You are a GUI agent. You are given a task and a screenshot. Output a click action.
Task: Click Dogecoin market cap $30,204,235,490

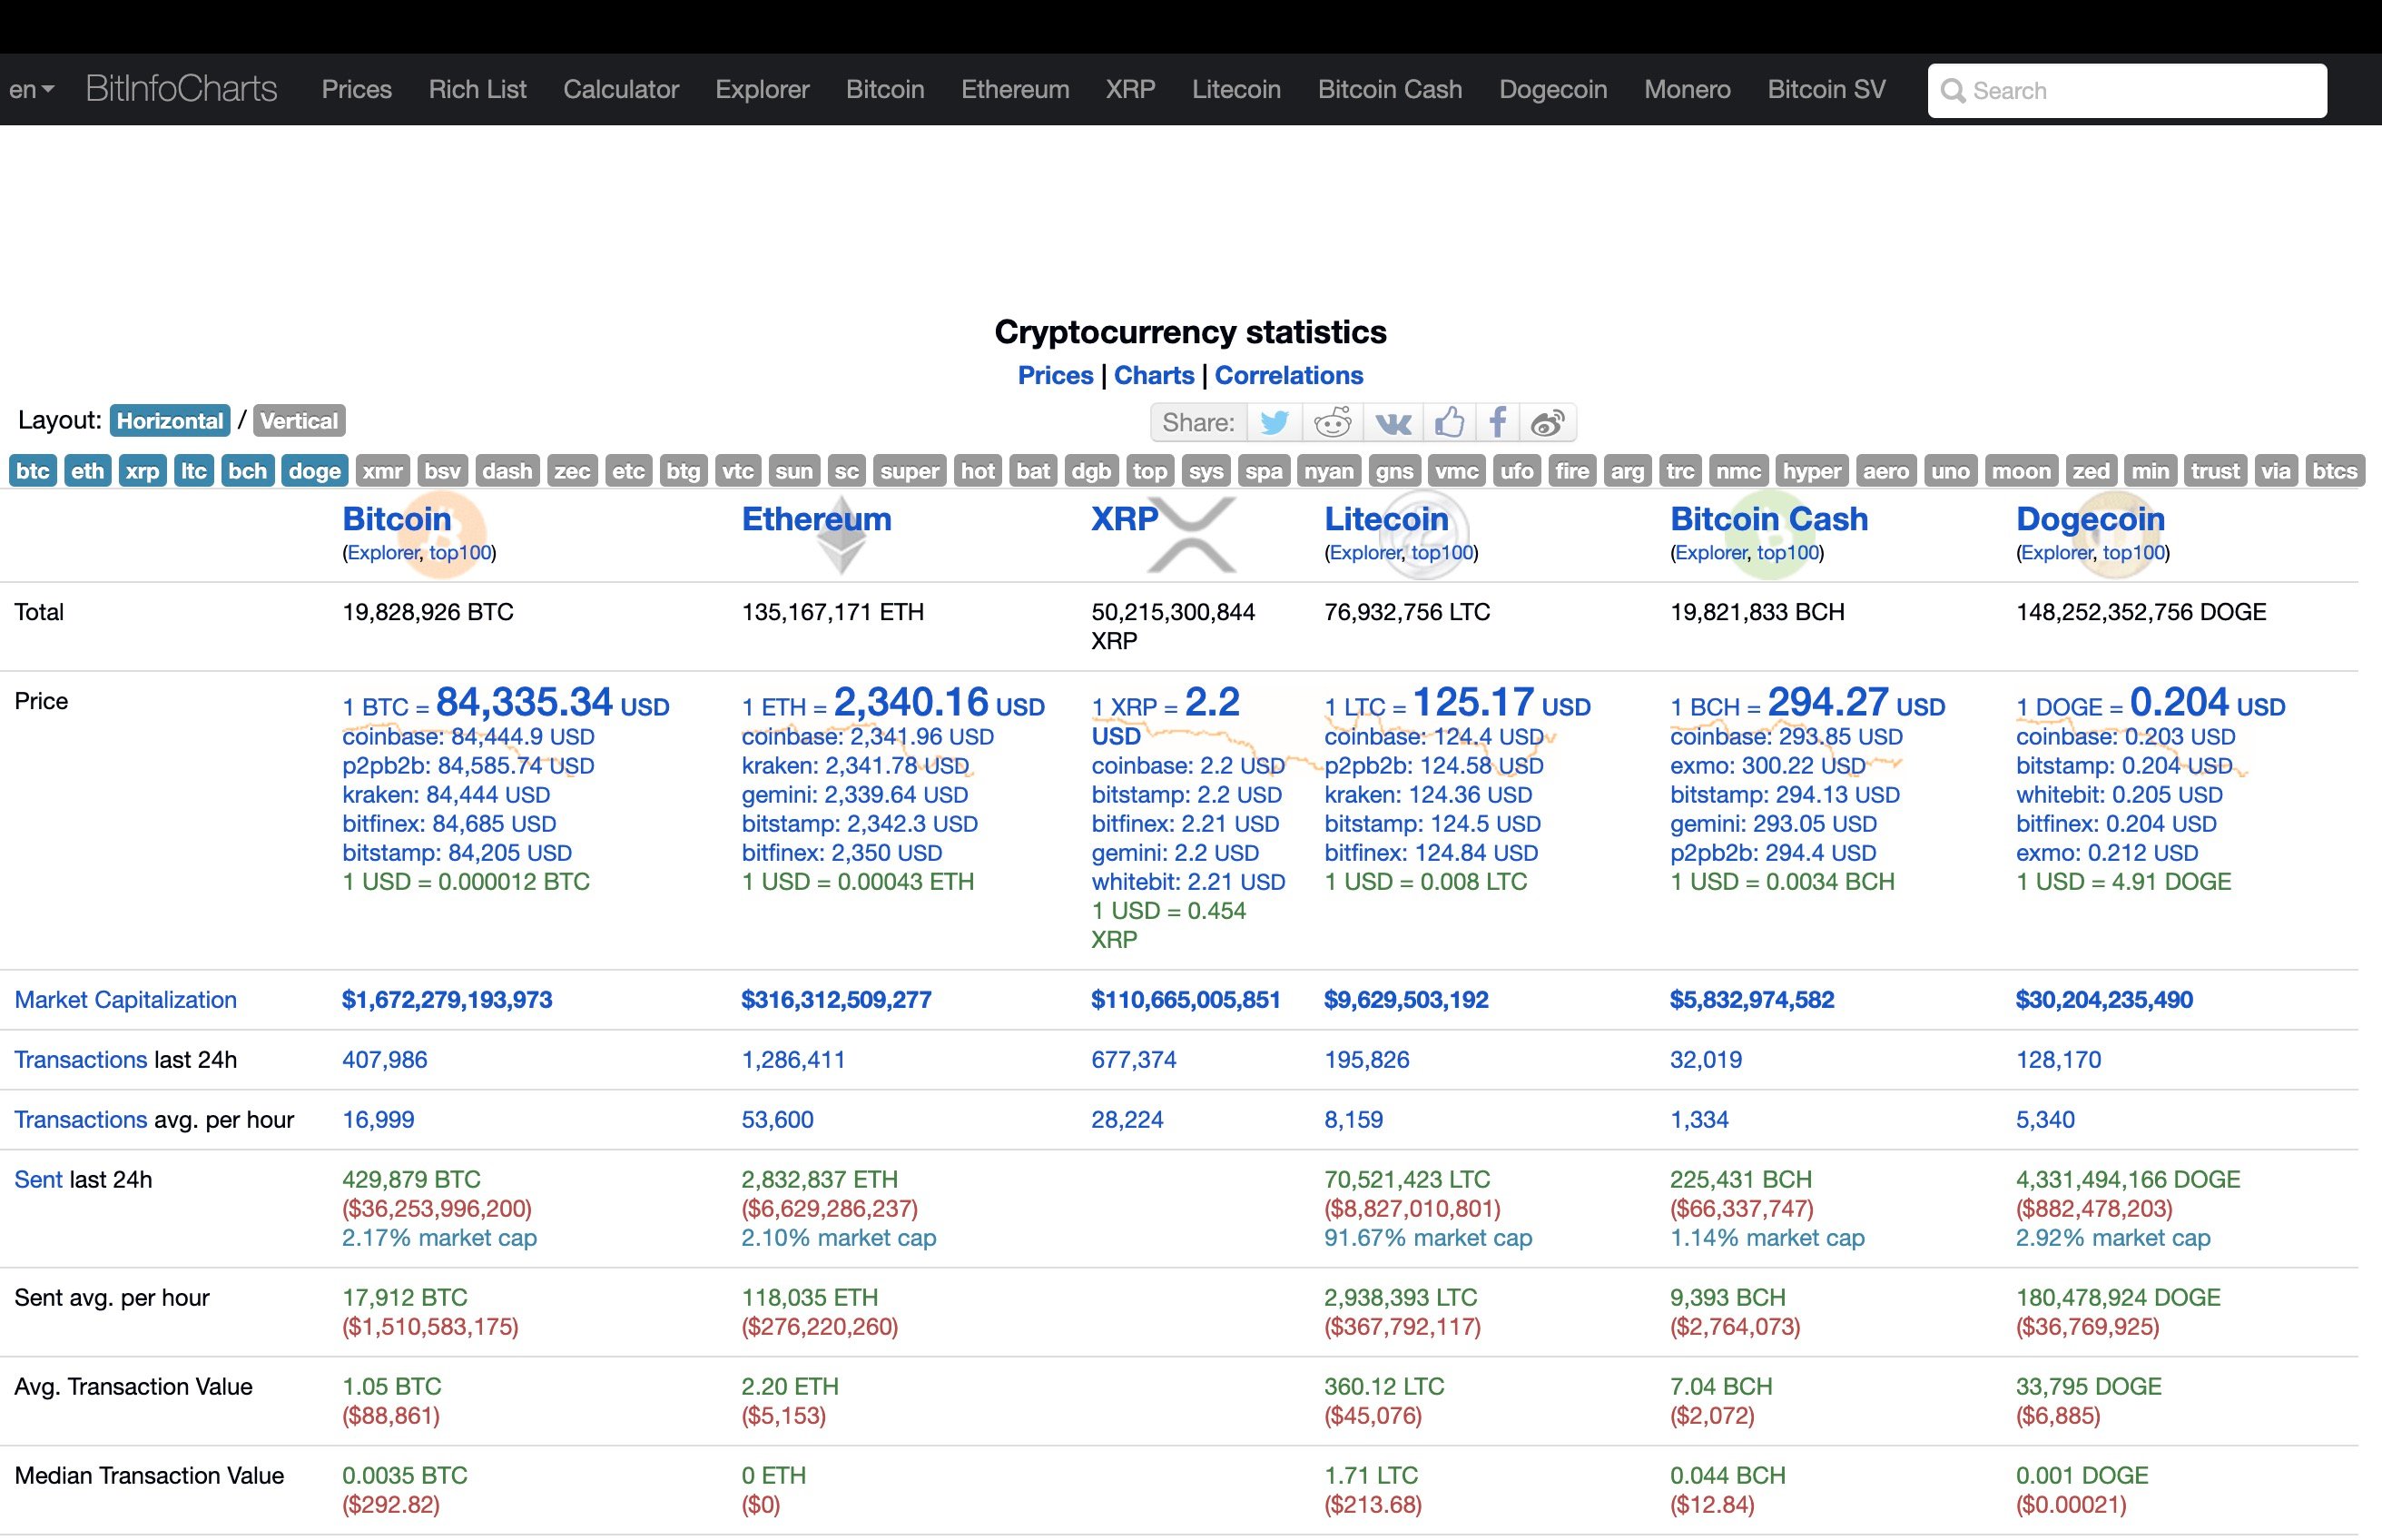2104,1000
